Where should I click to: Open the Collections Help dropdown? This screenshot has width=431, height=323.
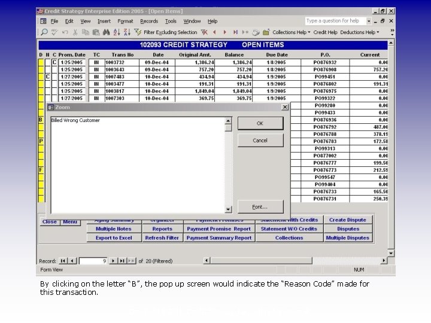(x=292, y=32)
